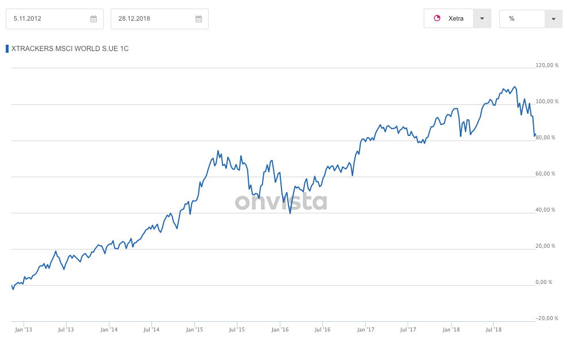
Task: Click the Jul '18 time axis label
Action: (x=494, y=330)
